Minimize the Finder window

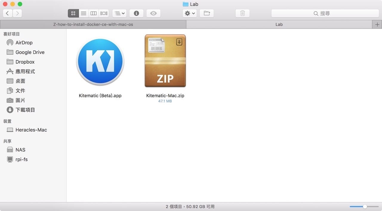(x=13, y=4)
